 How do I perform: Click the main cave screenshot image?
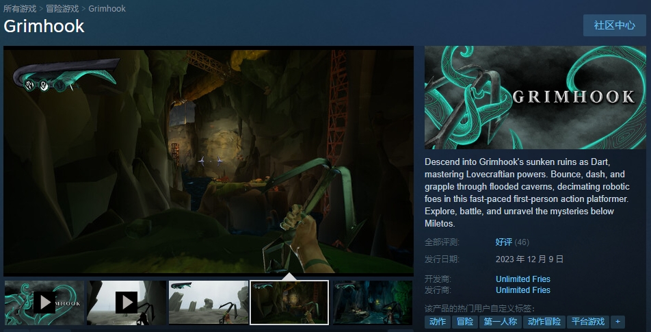click(x=209, y=162)
